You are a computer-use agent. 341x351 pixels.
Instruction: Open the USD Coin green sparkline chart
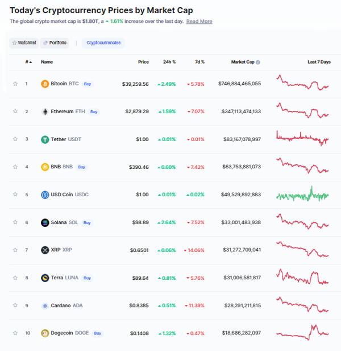[302, 193]
